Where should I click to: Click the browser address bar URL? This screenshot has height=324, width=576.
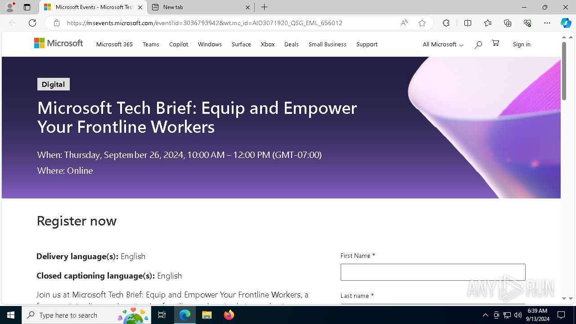(205, 23)
